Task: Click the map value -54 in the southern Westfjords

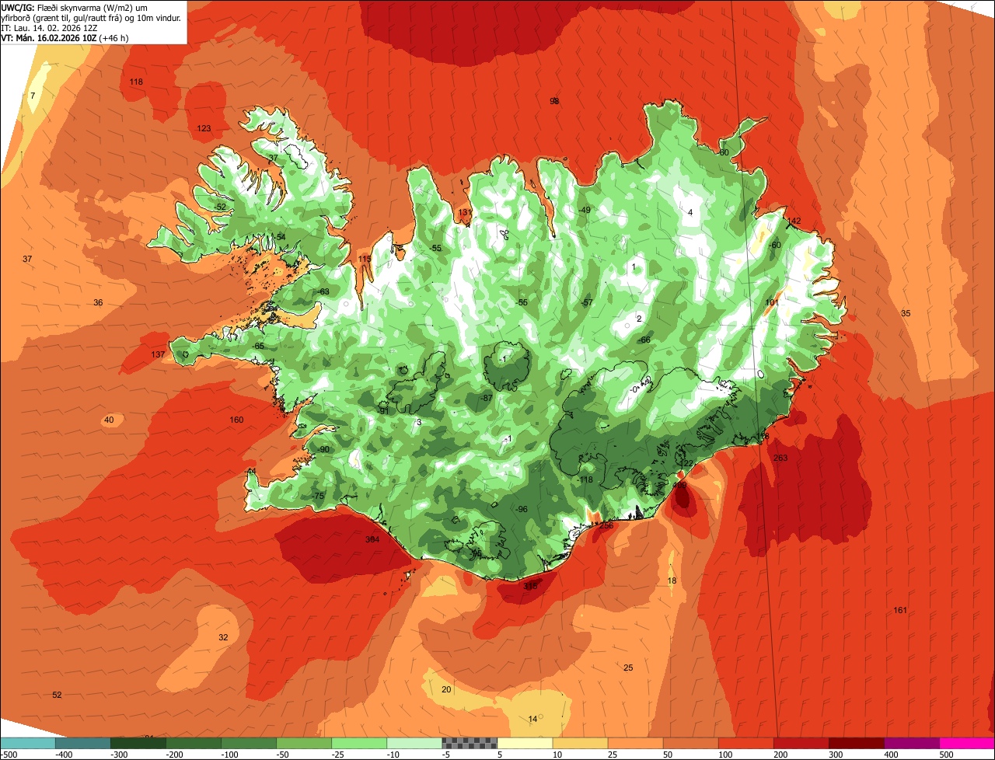Action: click(280, 238)
